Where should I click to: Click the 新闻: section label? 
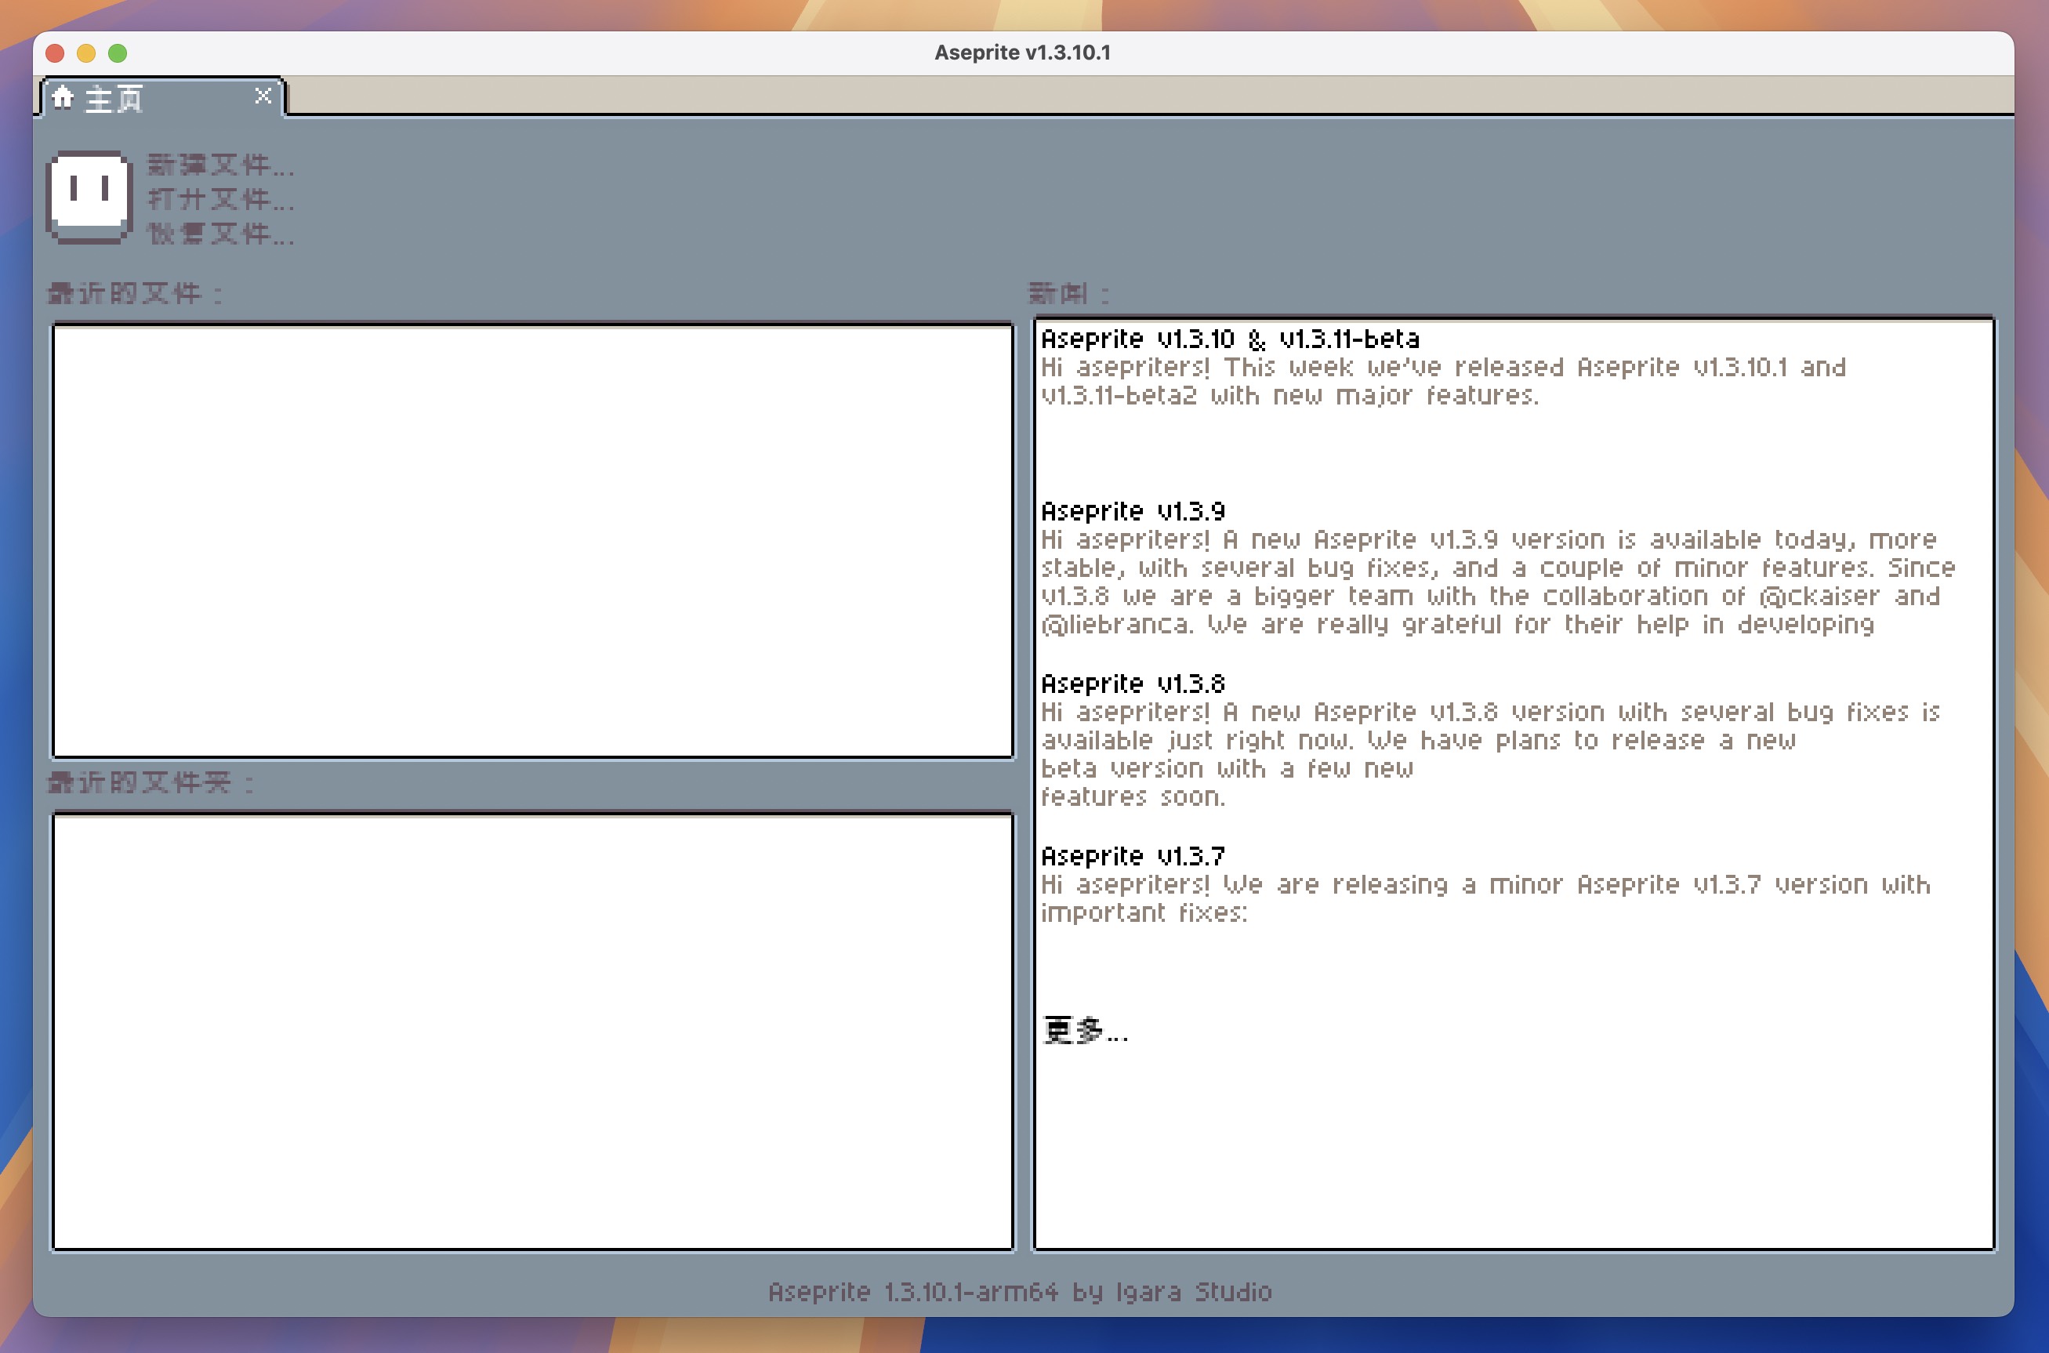(1069, 293)
